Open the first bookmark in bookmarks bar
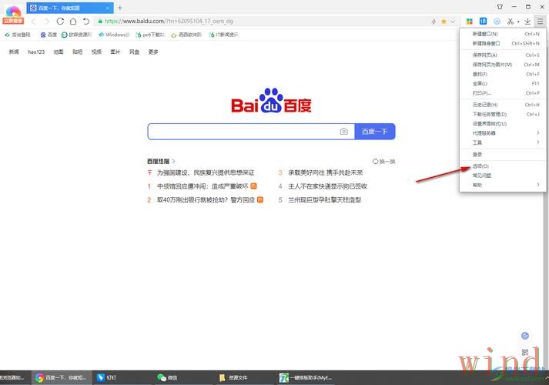Viewport: 549px width, 385px height. click(x=18, y=35)
